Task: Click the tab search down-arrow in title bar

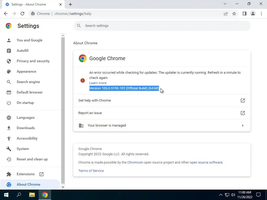Action: (225, 4)
